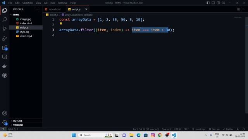
Task: Click on arrayData in line 1 code
Action: pyautogui.click(x=82, y=20)
